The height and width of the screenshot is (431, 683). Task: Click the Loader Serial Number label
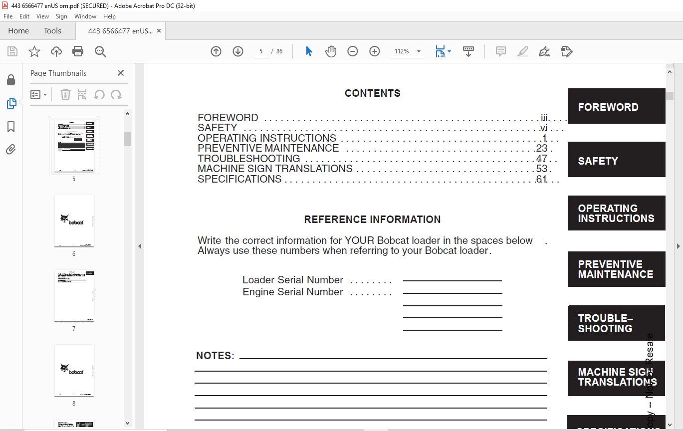(x=293, y=280)
